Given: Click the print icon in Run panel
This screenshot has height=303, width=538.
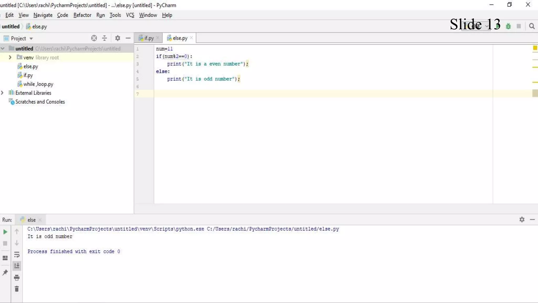Looking at the screenshot, I should (x=17, y=277).
